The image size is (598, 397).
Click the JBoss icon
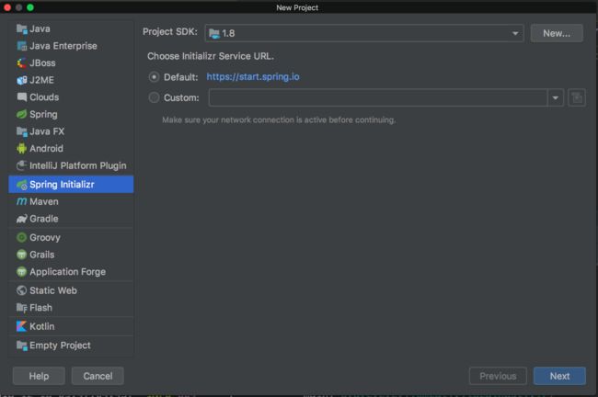22,63
